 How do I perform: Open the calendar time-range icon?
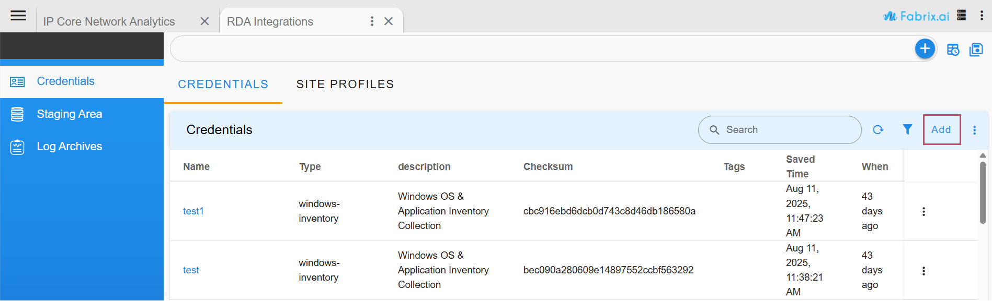click(x=953, y=50)
